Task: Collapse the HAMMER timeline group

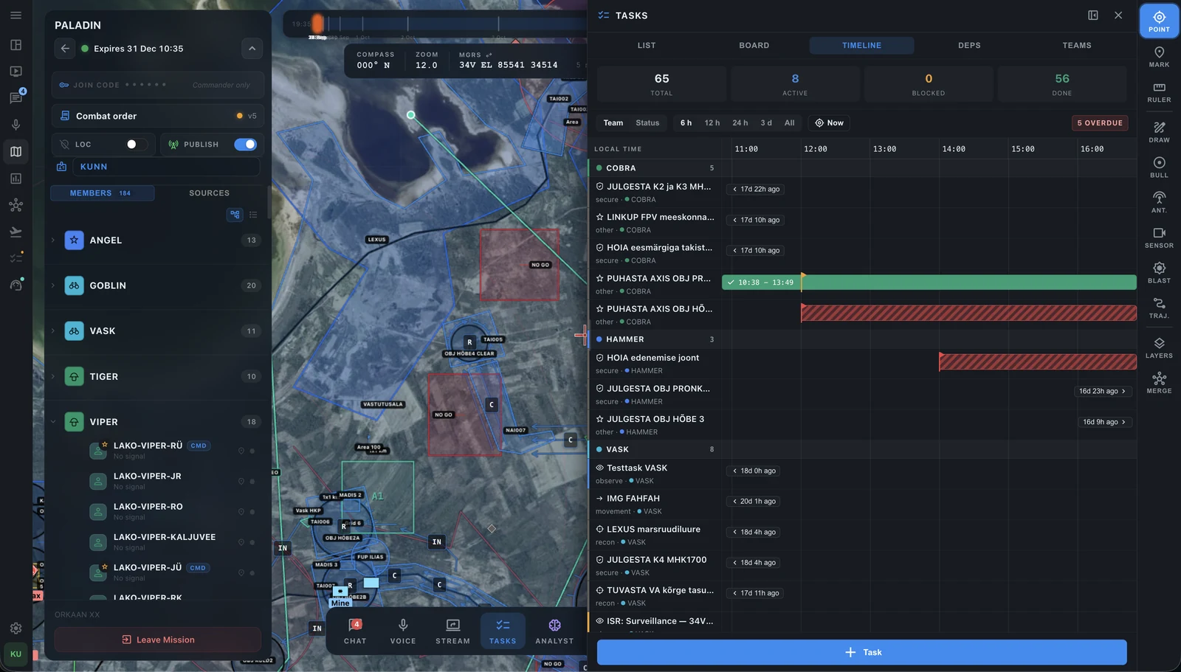Action: click(x=654, y=339)
